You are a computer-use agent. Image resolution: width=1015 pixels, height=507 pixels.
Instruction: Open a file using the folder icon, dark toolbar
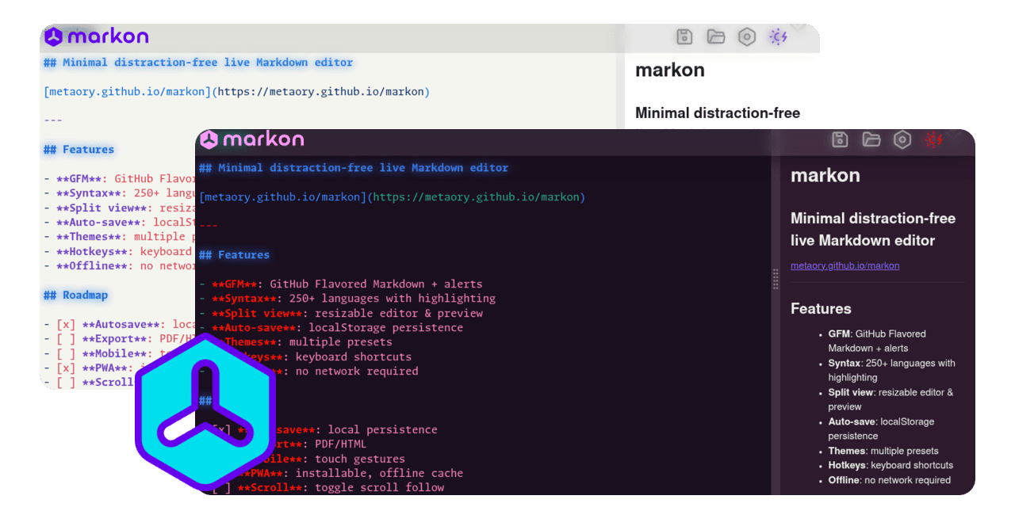871,140
